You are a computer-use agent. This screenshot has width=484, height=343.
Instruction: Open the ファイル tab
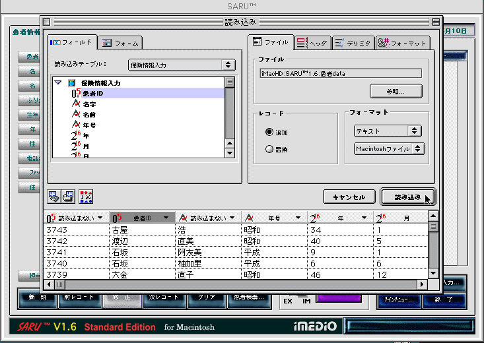click(271, 42)
